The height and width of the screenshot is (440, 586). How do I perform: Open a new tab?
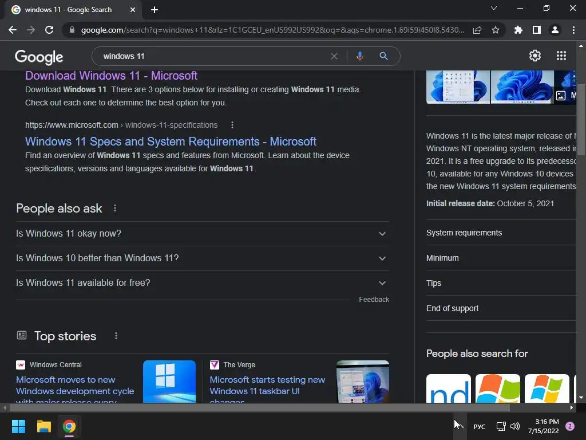click(155, 10)
